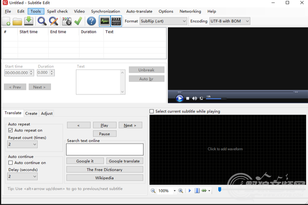Open a subtitle file with folder icon

point(17,21)
